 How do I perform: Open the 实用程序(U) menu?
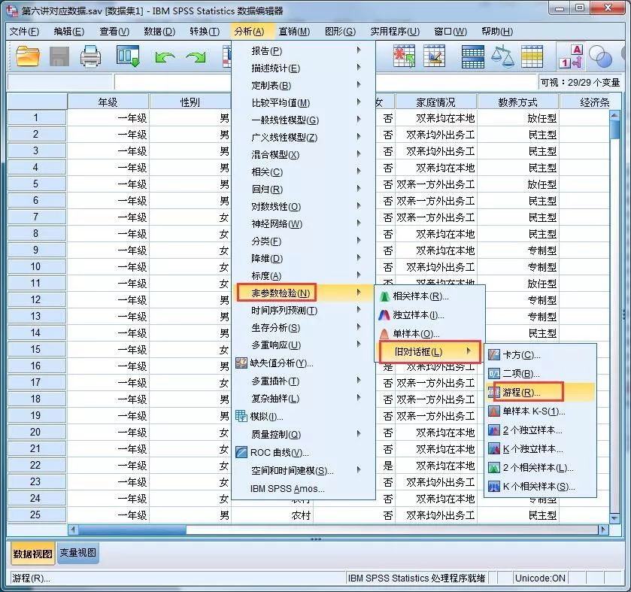(x=395, y=32)
